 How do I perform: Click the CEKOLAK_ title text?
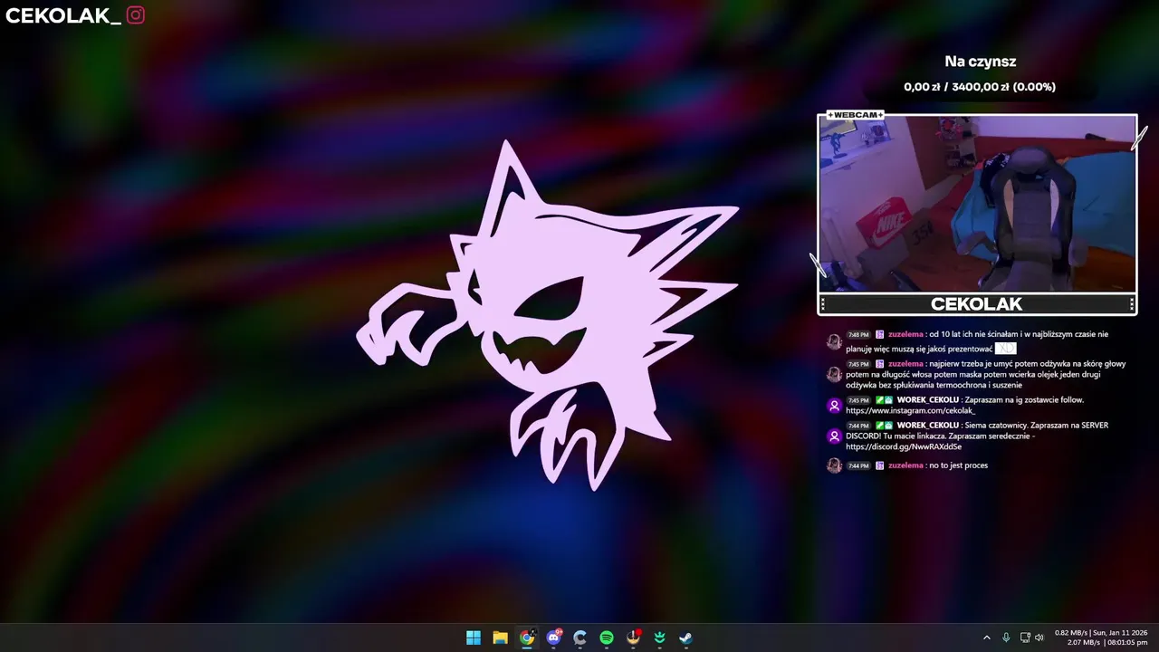63,15
